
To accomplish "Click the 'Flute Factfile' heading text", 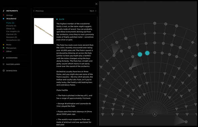I will coord(62,90).
